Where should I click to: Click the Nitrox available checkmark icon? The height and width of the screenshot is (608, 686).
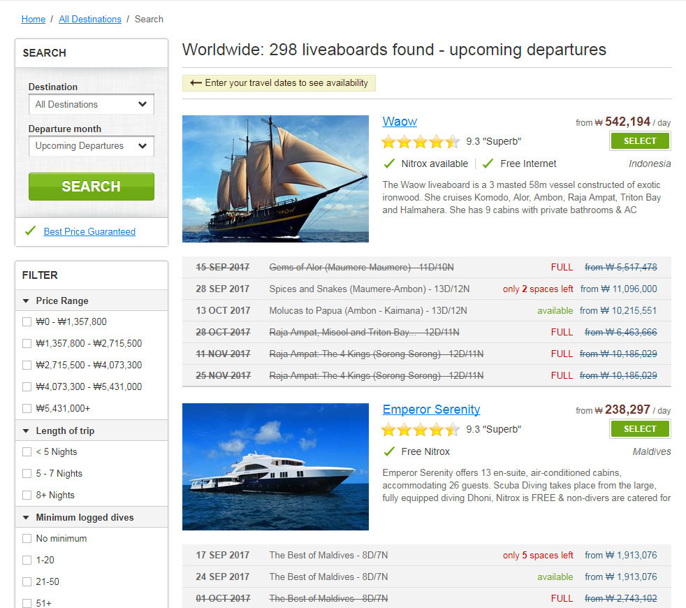coord(389,164)
